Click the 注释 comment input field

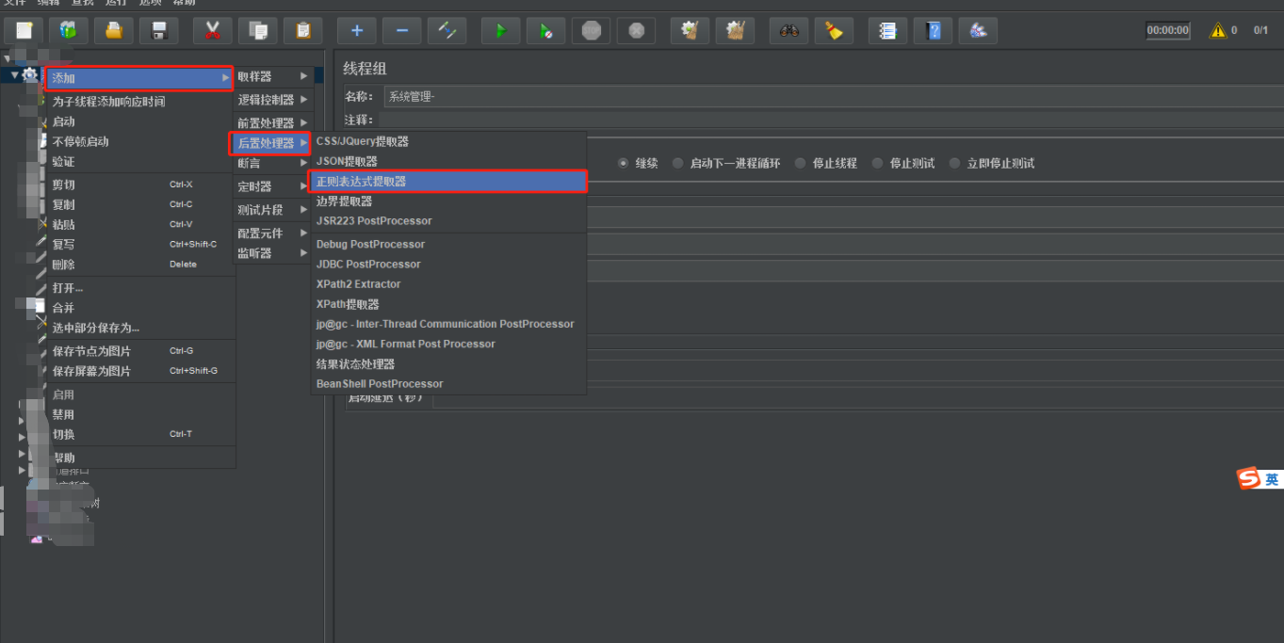tap(831, 121)
